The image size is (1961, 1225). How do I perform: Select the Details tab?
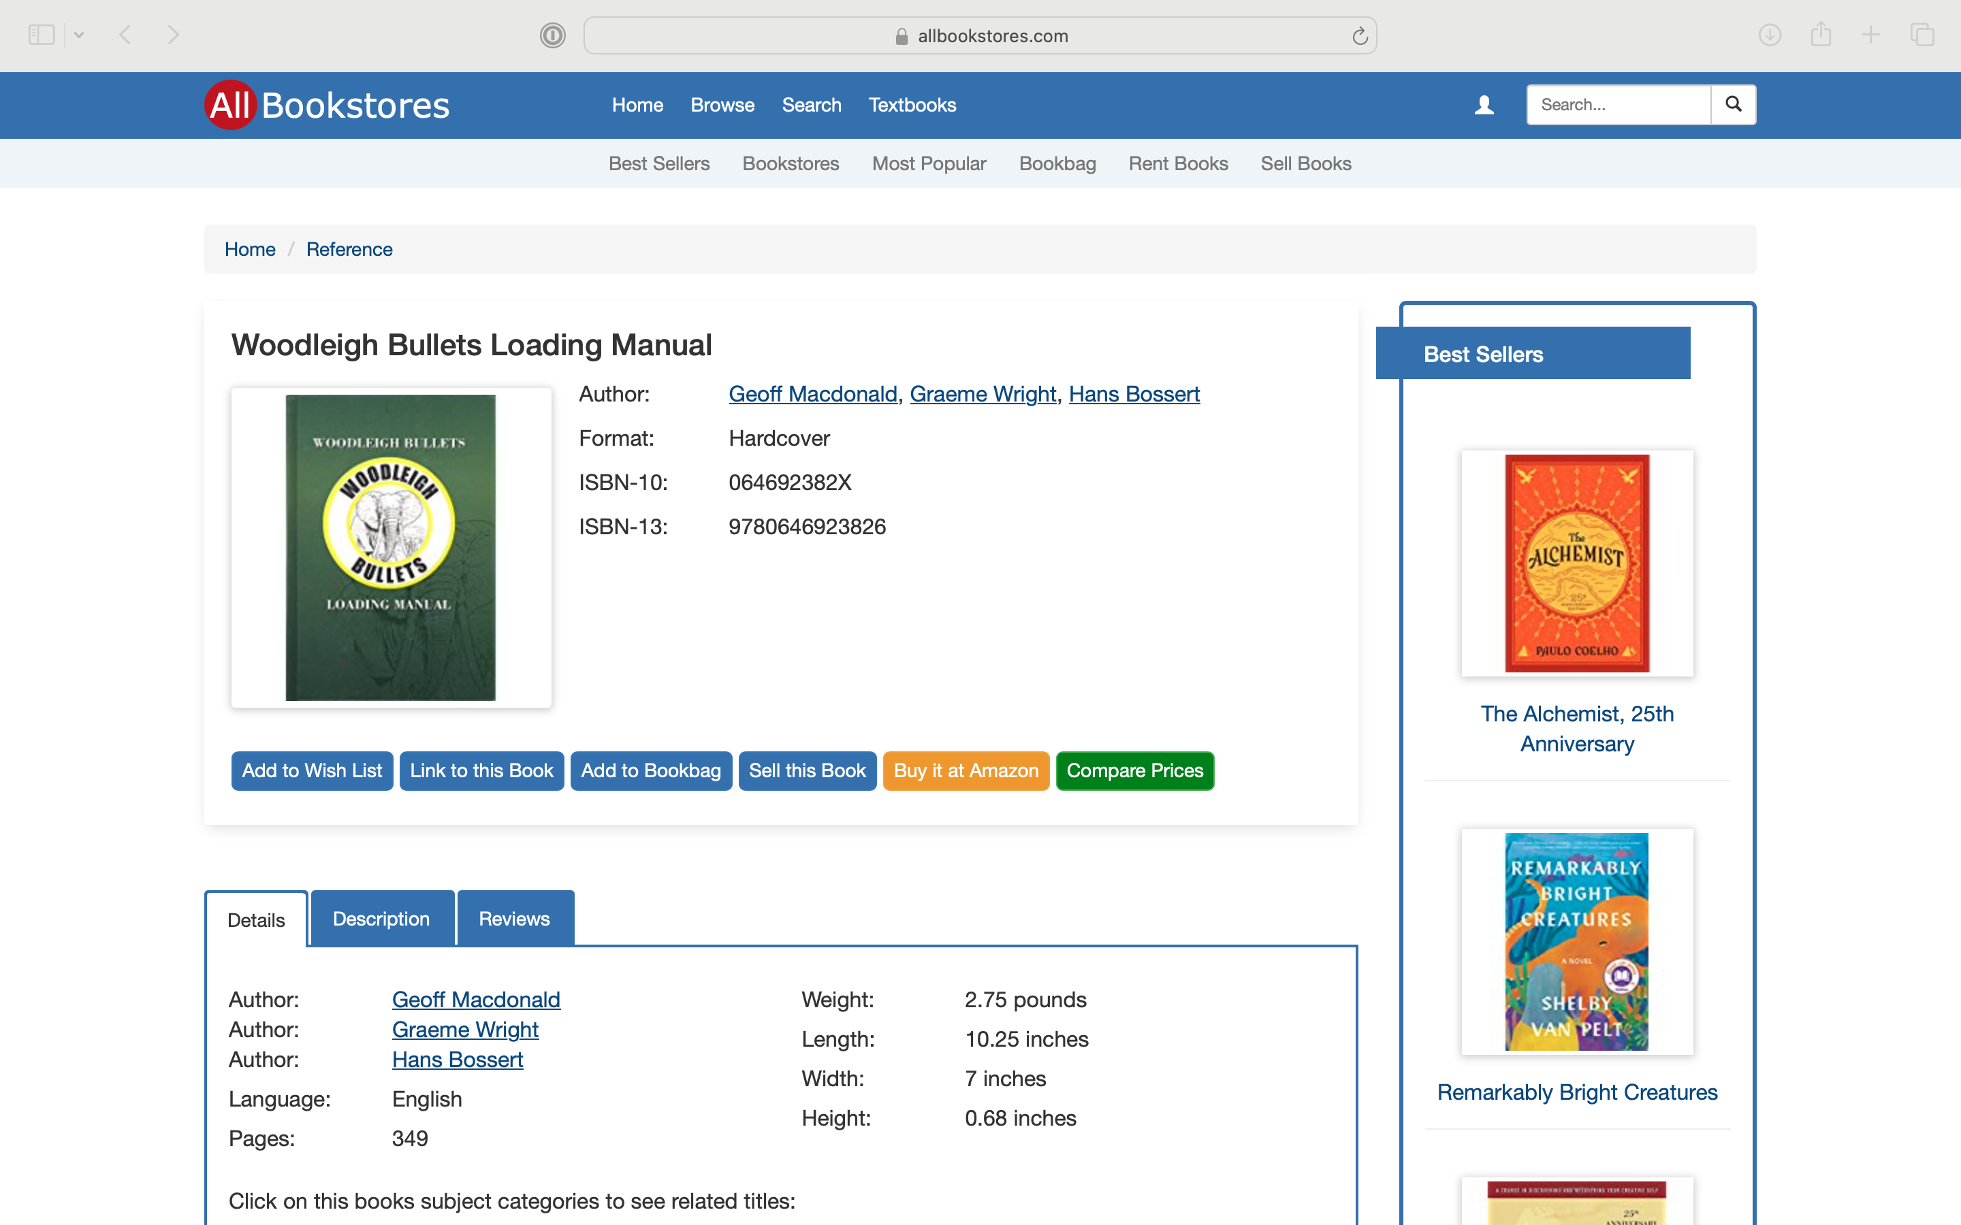coord(256,919)
